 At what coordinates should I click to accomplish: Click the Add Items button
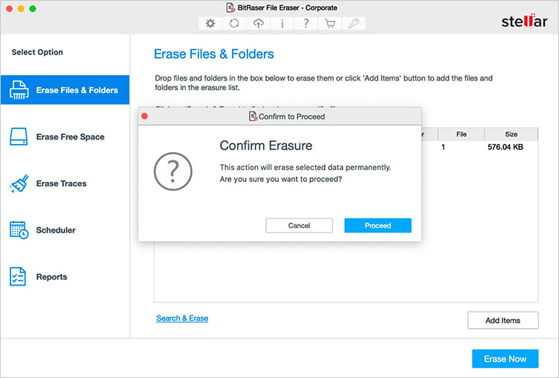pos(502,321)
